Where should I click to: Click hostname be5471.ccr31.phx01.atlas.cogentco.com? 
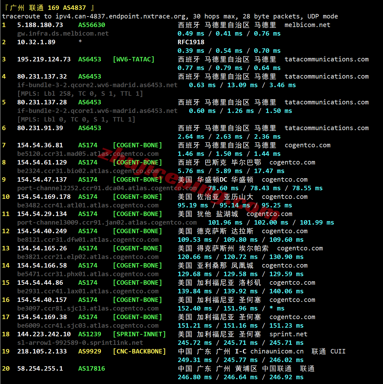click(x=88, y=274)
